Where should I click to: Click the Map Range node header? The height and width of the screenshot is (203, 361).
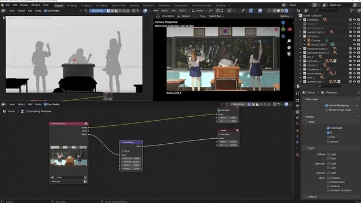click(x=131, y=143)
